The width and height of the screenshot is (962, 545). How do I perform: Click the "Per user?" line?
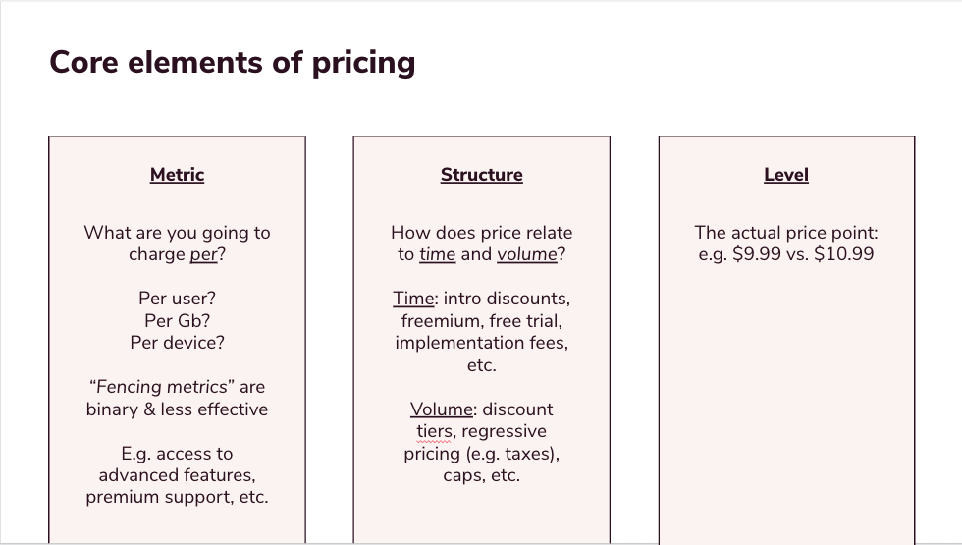[x=177, y=299]
